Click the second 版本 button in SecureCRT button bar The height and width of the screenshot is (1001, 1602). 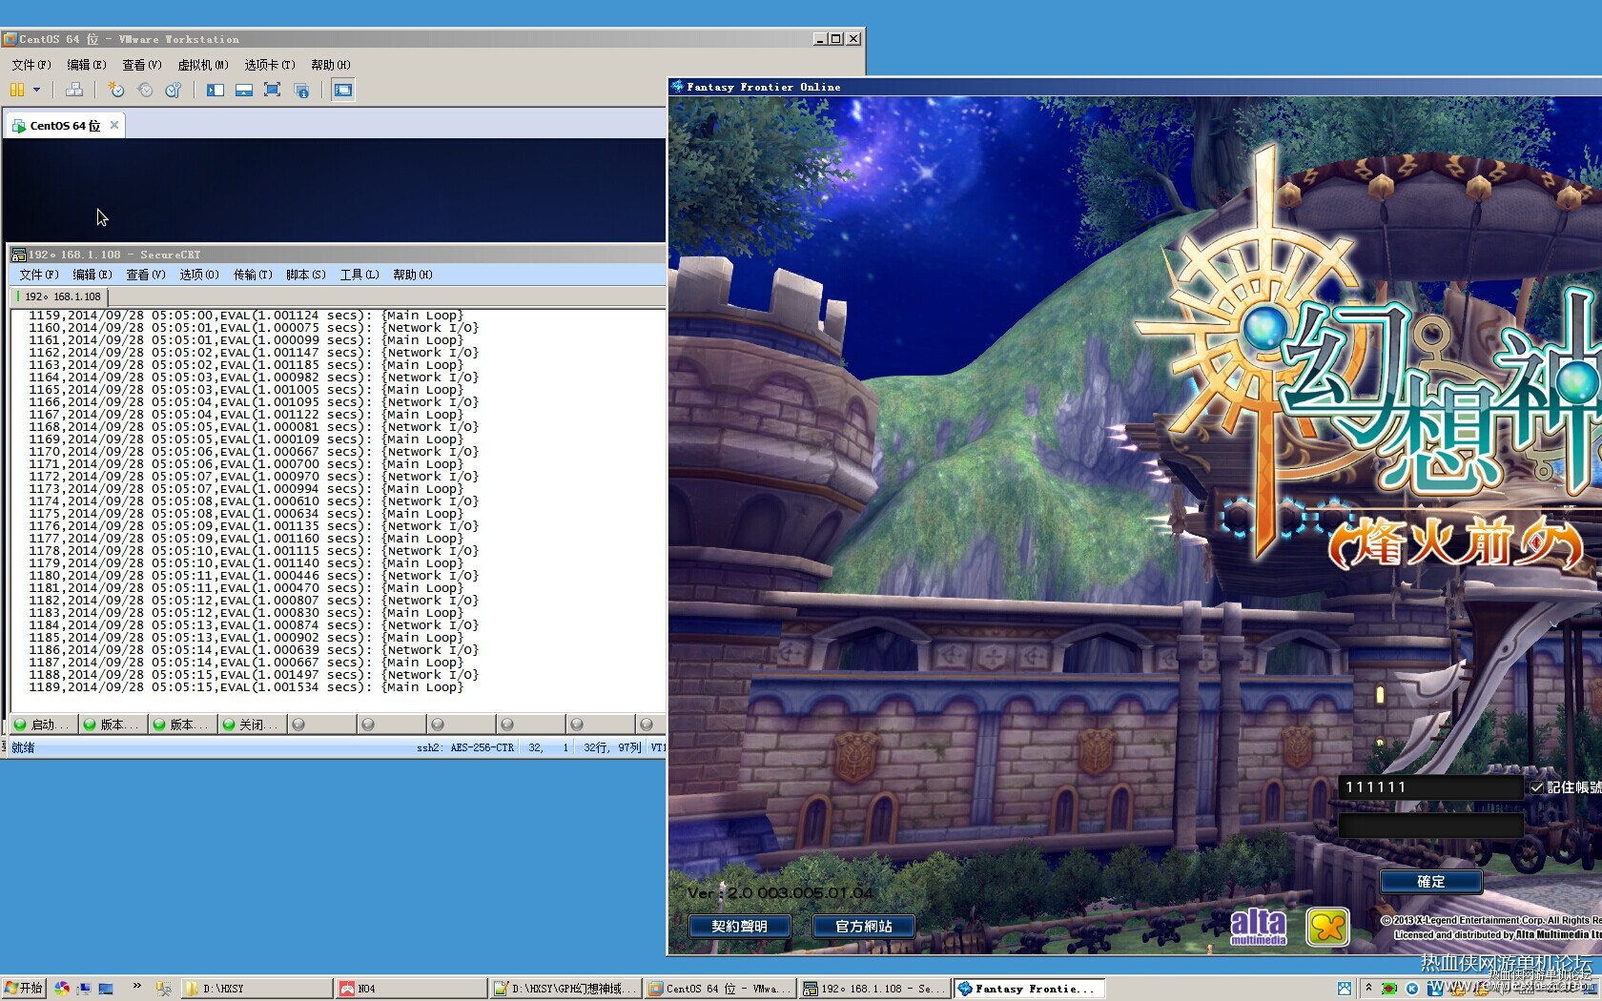point(183,725)
